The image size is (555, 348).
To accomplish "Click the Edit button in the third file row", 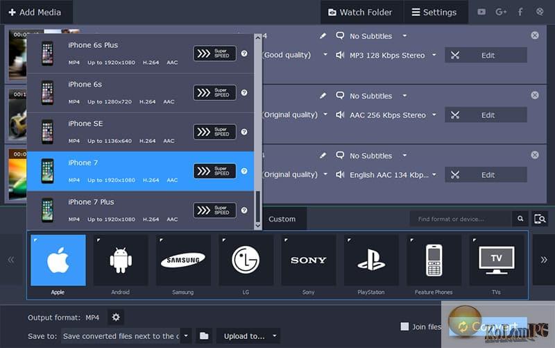I will (486, 175).
